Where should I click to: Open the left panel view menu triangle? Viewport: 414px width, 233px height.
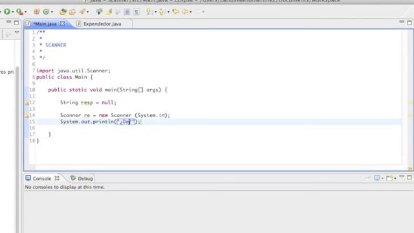(x=17, y=32)
